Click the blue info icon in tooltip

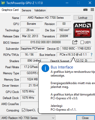click(45, 68)
